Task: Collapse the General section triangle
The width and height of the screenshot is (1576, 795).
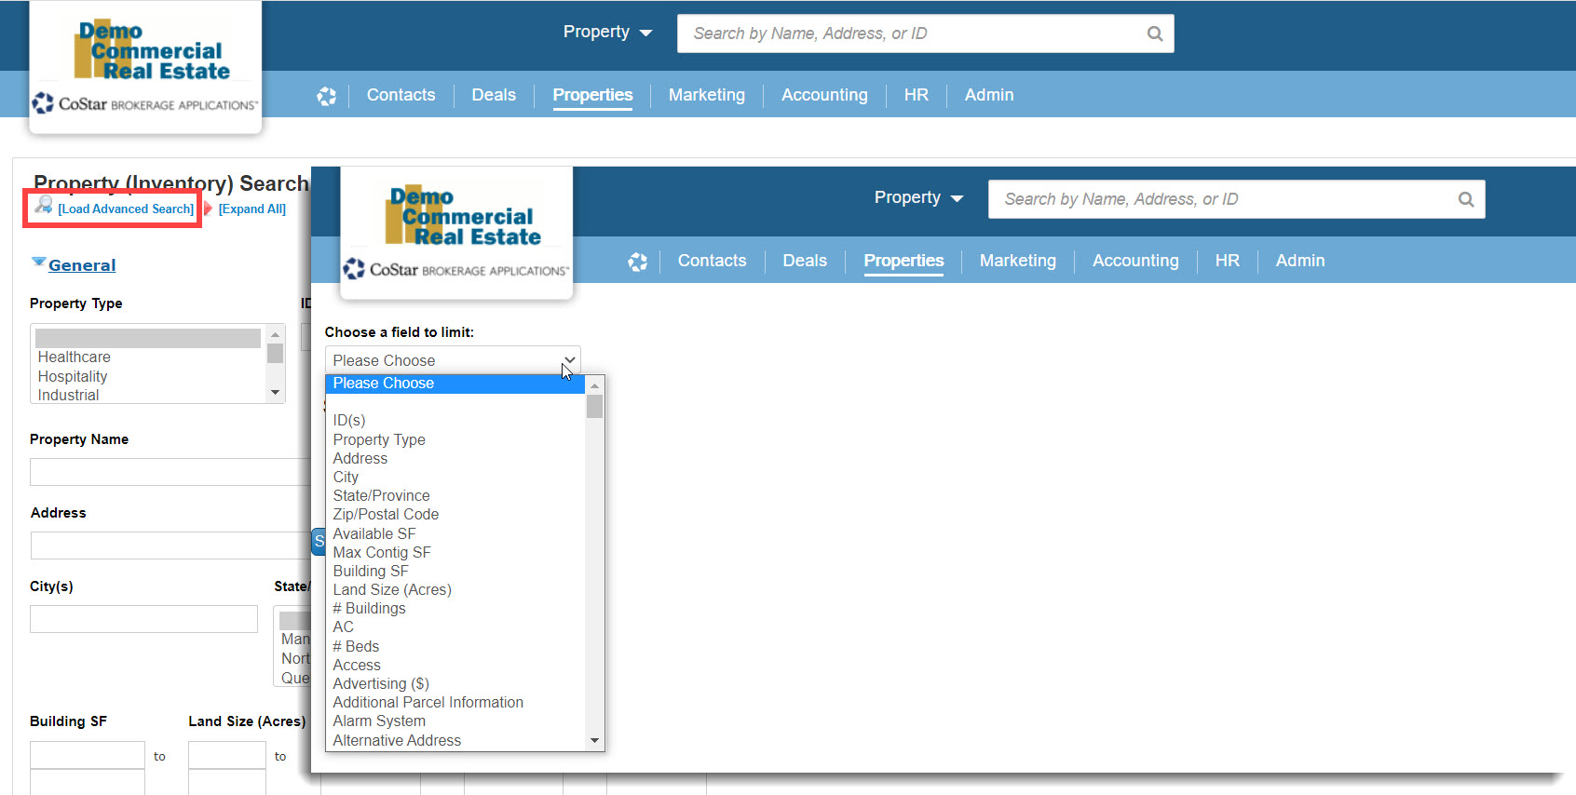Action: [x=38, y=263]
